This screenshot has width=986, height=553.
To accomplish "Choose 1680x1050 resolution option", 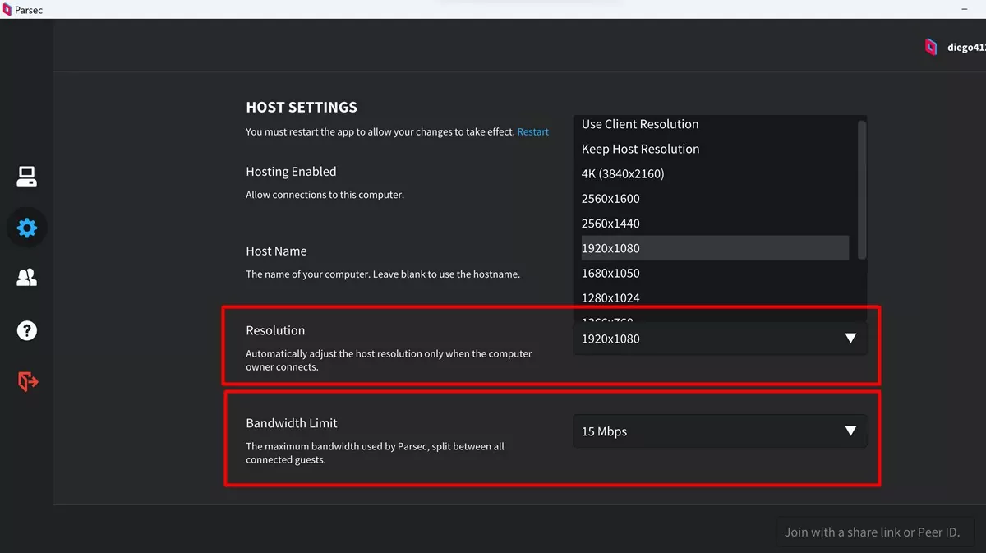I will (x=610, y=273).
